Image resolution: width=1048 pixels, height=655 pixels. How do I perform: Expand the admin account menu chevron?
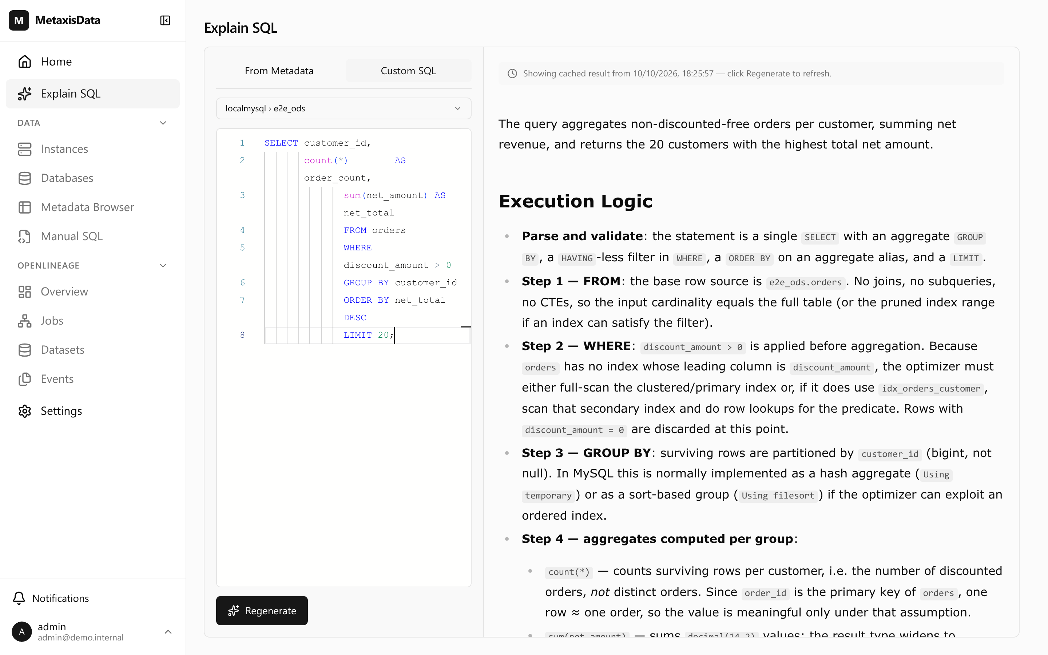click(x=168, y=632)
